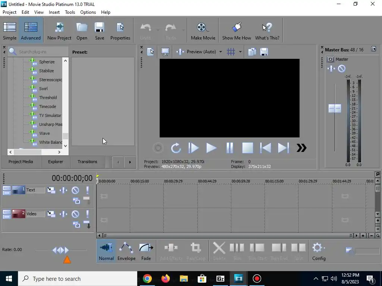382x286 pixels.
Task: Switch to the Transitions tab
Action: pos(87,162)
